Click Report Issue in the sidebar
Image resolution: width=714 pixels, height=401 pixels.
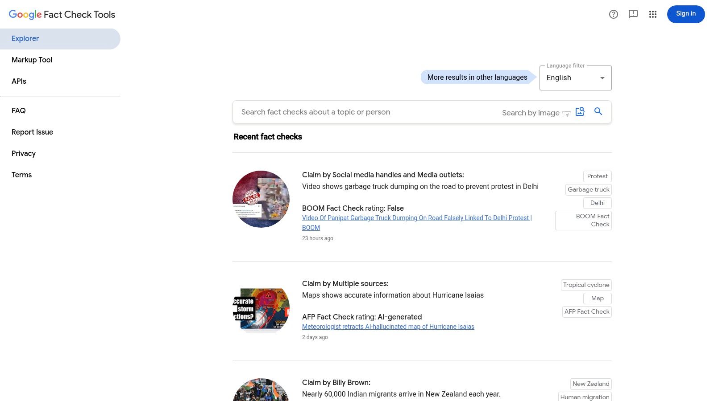tap(32, 132)
